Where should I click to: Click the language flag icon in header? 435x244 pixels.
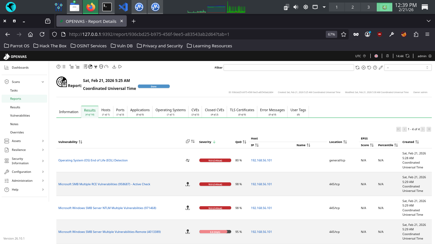(x=376, y=56)
